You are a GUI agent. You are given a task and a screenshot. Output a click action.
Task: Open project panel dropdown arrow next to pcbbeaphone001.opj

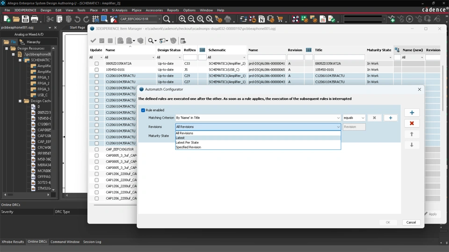(x=50, y=28)
